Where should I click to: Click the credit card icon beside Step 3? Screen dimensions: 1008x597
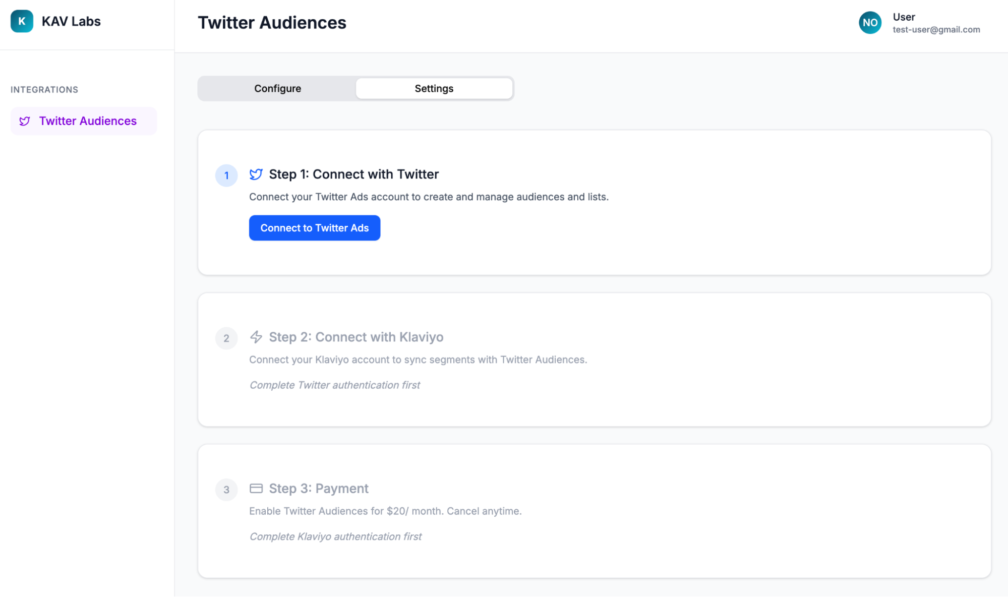256,488
